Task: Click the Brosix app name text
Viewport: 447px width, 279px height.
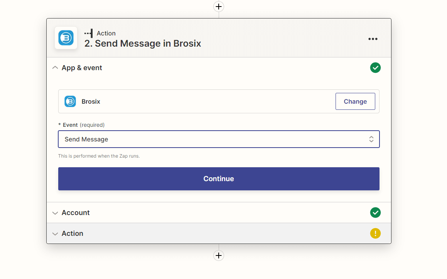Action: [x=91, y=101]
